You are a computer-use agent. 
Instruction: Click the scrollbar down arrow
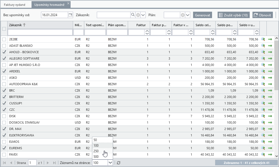pos(276,156)
